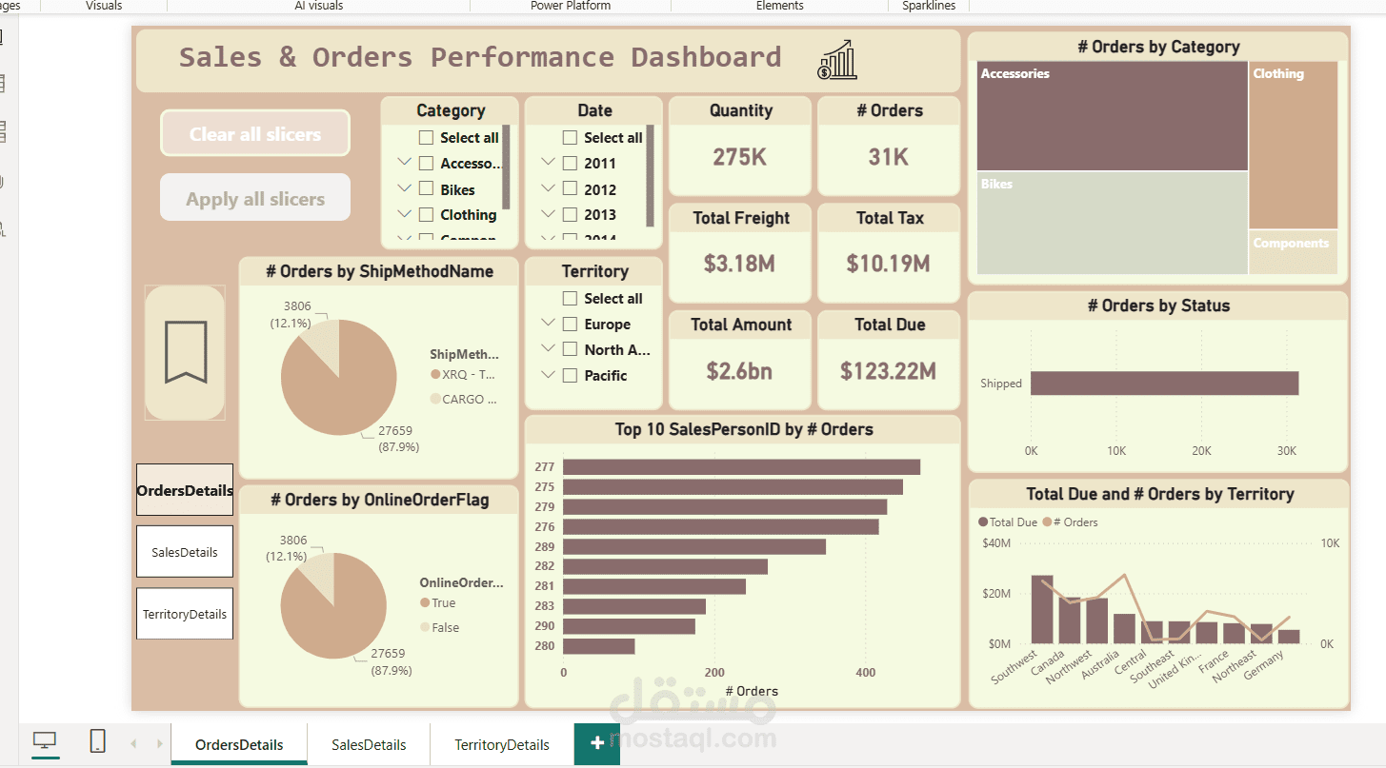Image resolution: width=1386 pixels, height=768 pixels.
Task: Select Clothing tile in treemap
Action: pos(1294,145)
